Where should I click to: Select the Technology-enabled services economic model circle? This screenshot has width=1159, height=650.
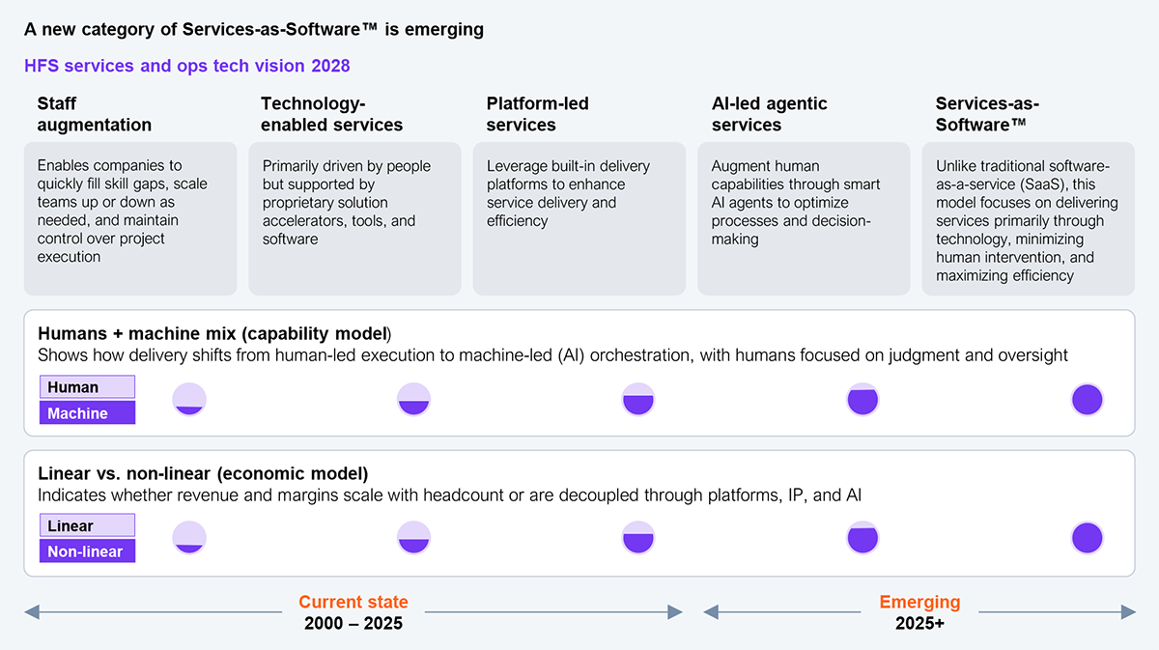414,538
